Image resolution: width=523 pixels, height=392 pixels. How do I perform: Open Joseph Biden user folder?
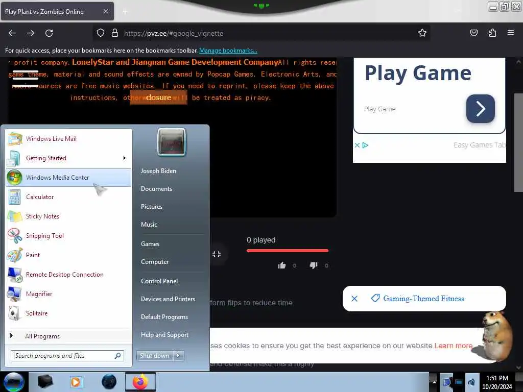click(158, 170)
